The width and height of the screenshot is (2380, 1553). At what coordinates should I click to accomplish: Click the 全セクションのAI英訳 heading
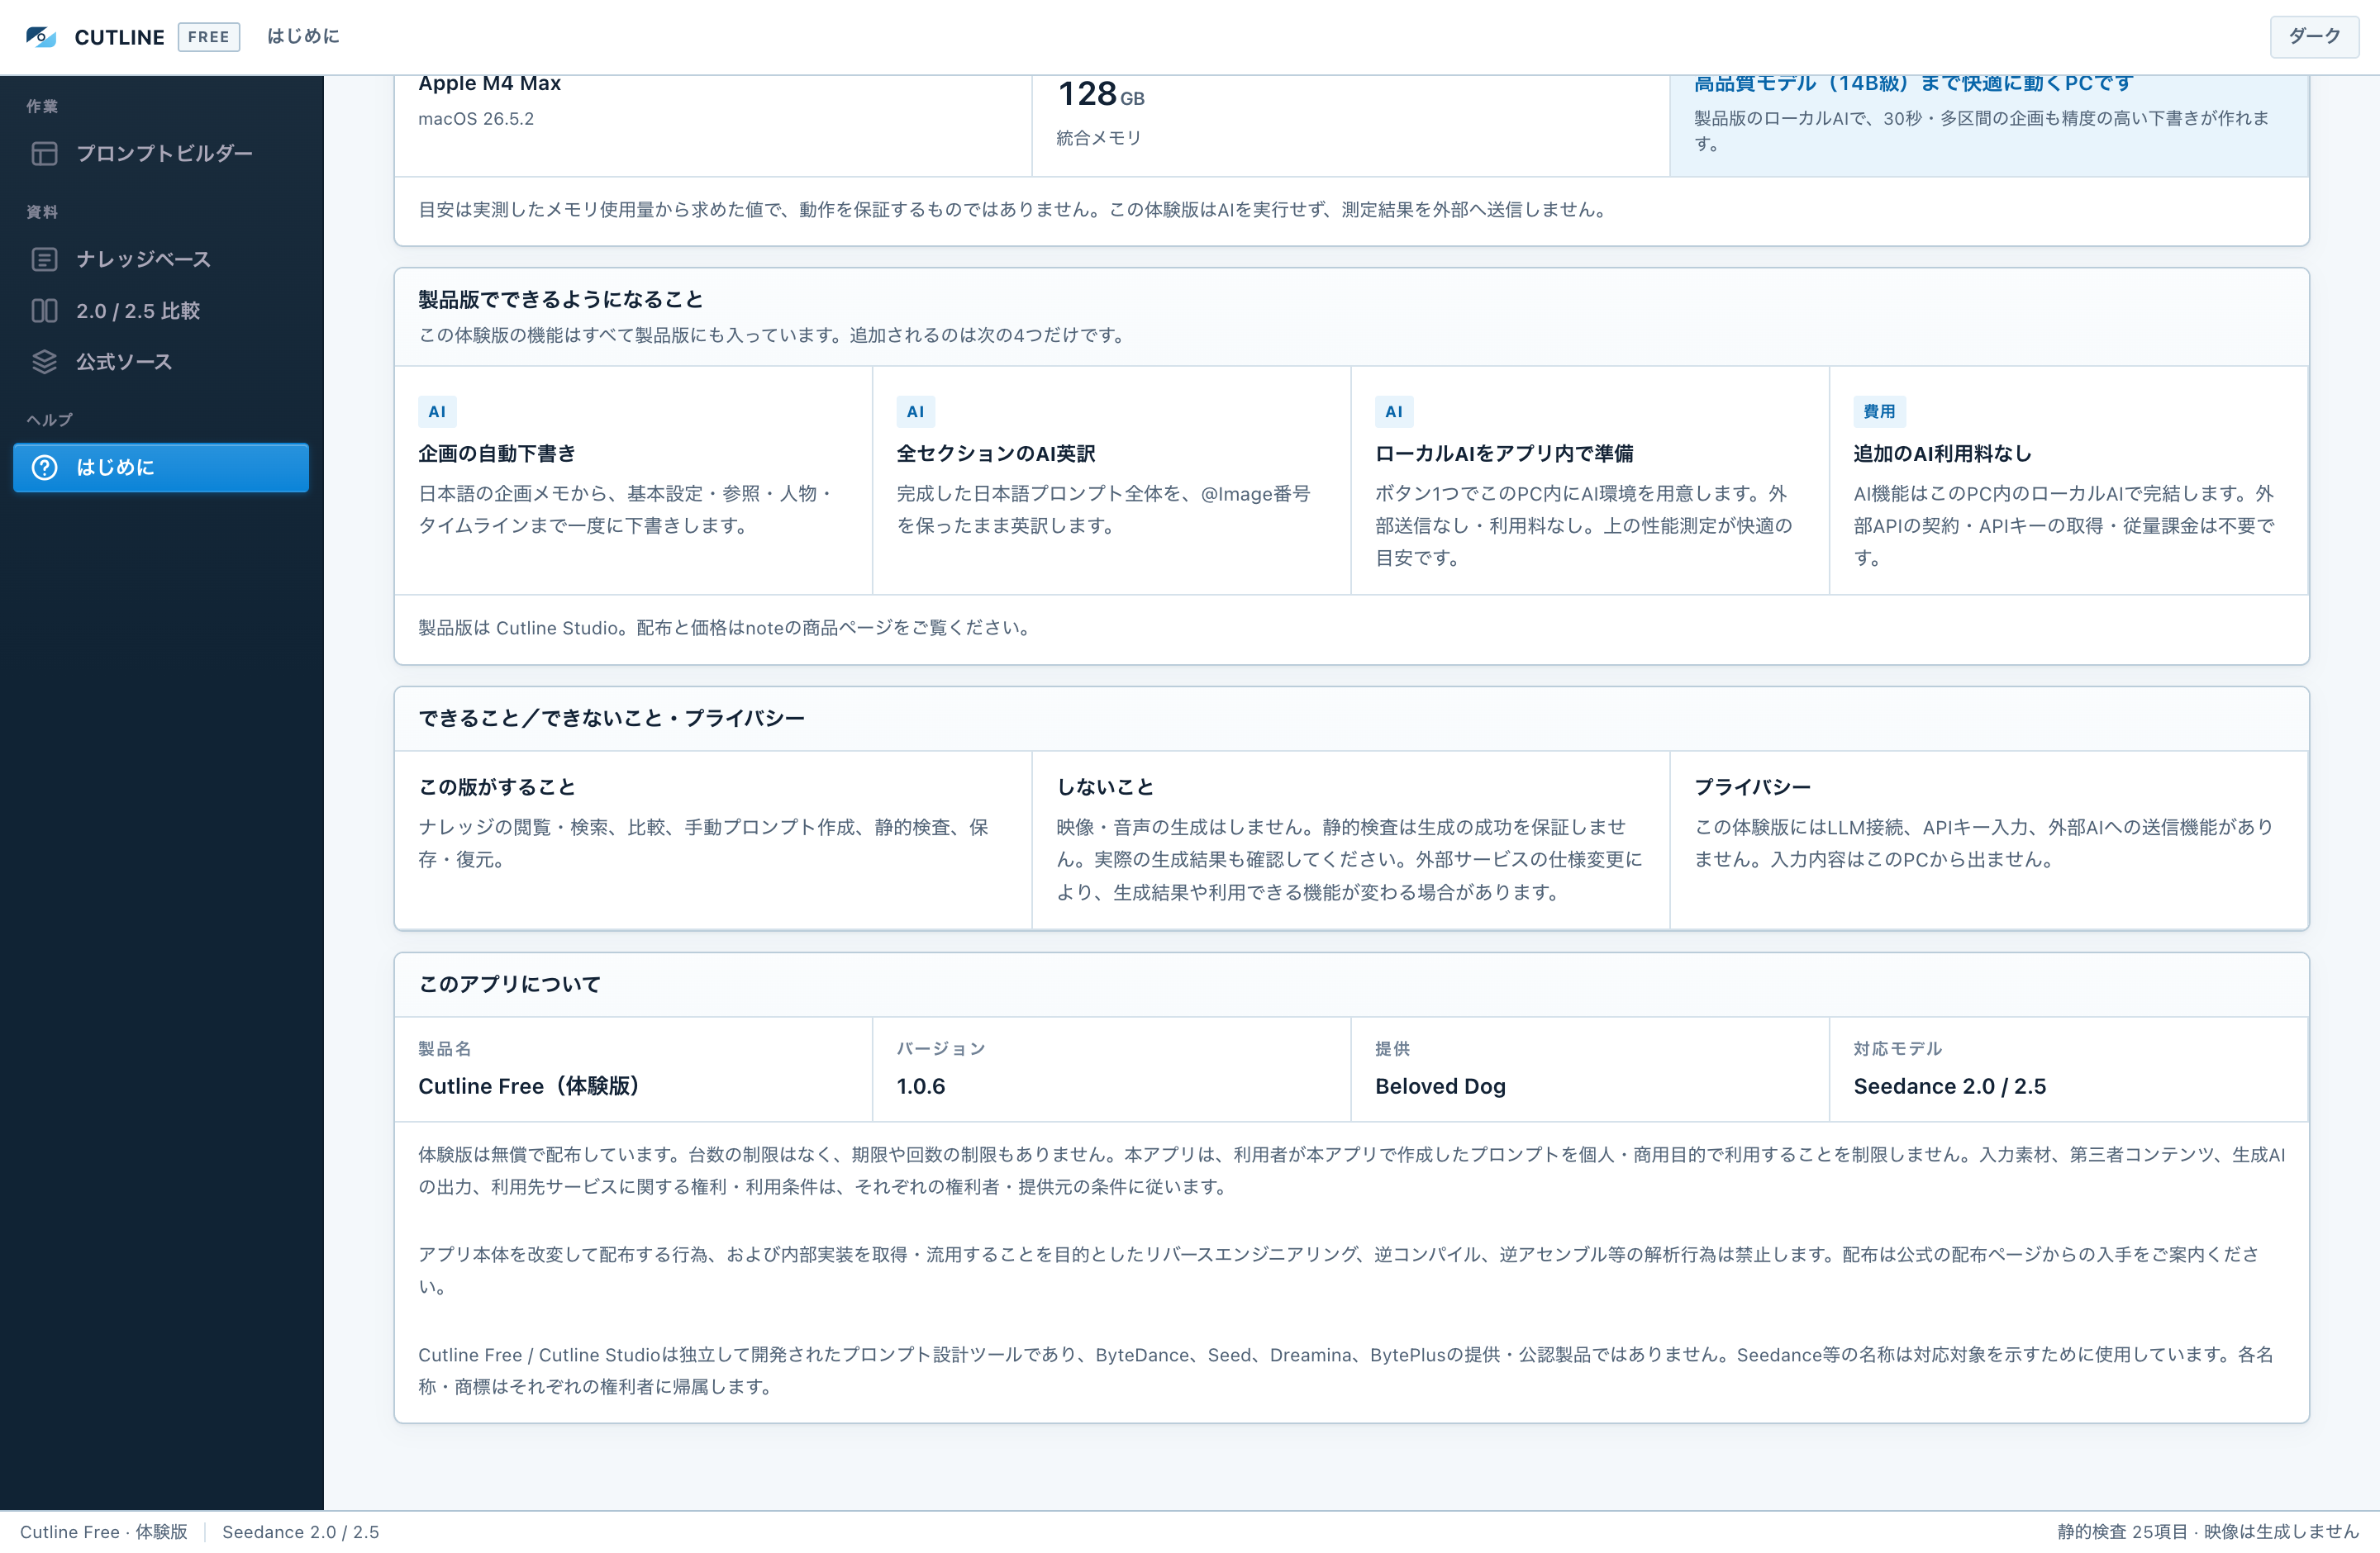tap(996, 454)
